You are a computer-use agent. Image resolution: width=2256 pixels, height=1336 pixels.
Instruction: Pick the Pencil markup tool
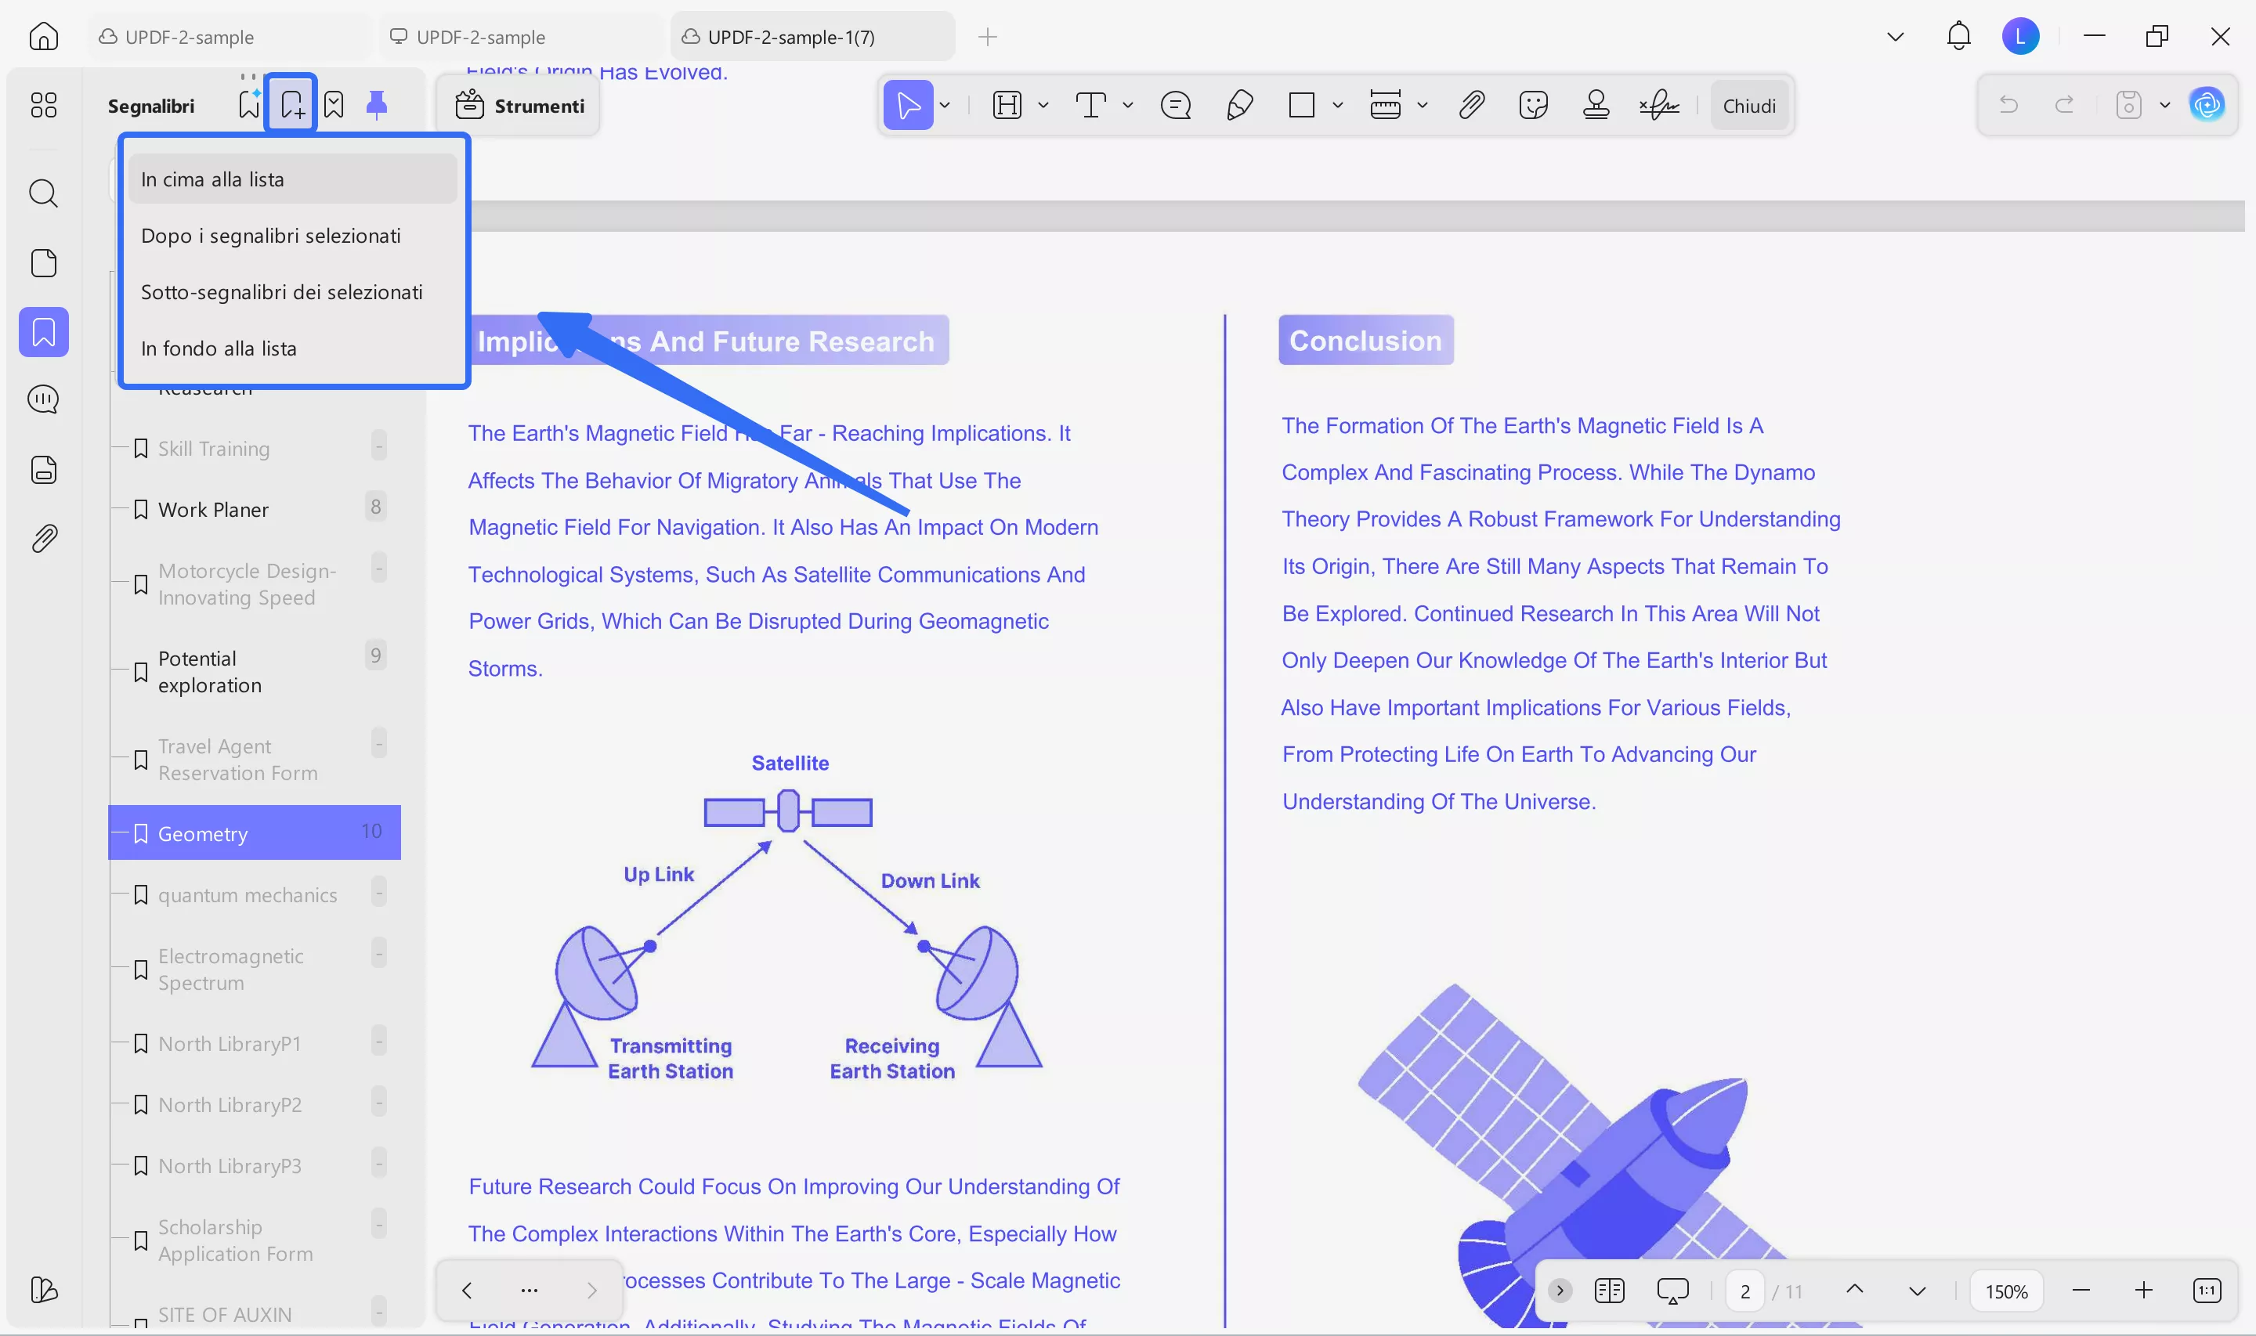tap(1238, 106)
